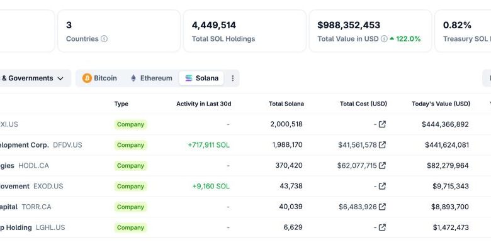Open external link icon in XI.US row
This screenshot has width=491, height=250.
click(382, 124)
